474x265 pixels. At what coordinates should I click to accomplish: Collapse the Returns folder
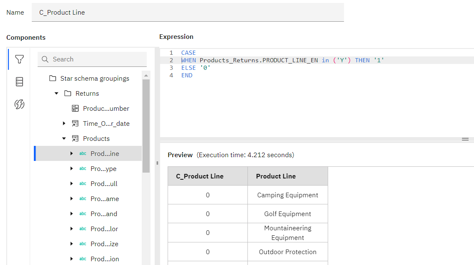click(x=56, y=93)
